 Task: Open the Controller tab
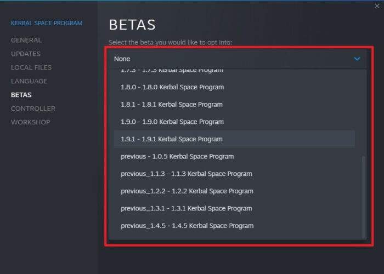[x=33, y=109]
